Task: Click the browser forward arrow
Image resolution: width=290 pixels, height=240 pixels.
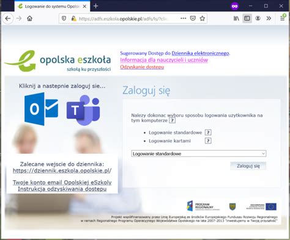Action: pos(19,18)
